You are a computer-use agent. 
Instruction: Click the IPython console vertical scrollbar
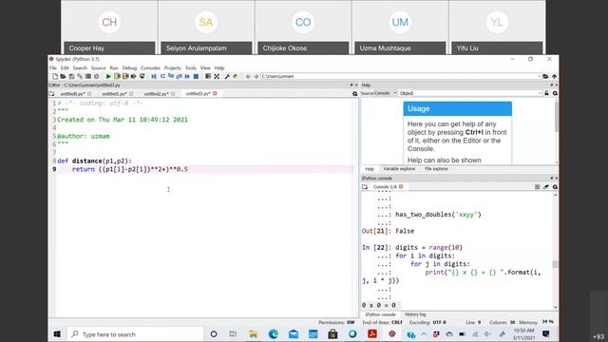(x=555, y=251)
